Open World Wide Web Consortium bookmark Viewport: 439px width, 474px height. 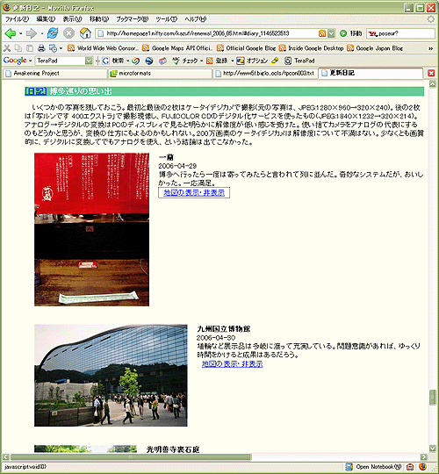click(103, 48)
